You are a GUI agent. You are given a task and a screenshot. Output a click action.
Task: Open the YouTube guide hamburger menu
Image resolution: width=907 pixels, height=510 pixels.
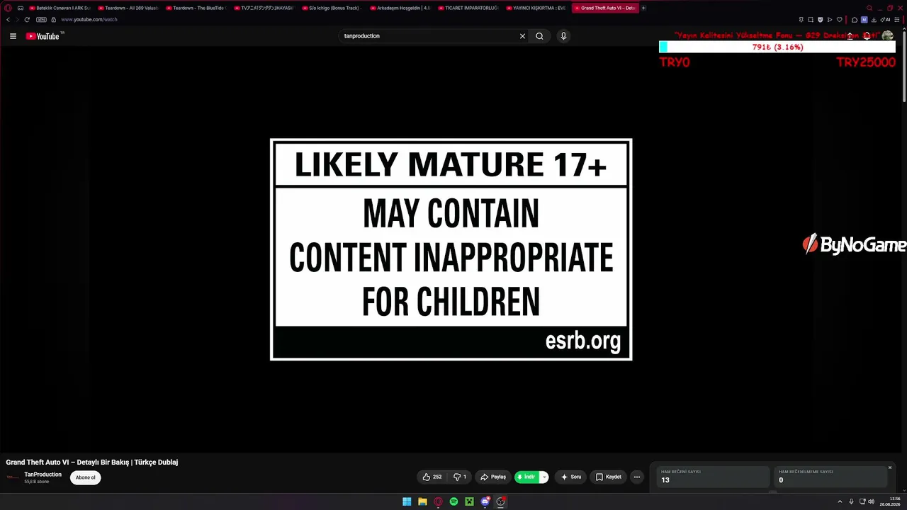click(13, 36)
